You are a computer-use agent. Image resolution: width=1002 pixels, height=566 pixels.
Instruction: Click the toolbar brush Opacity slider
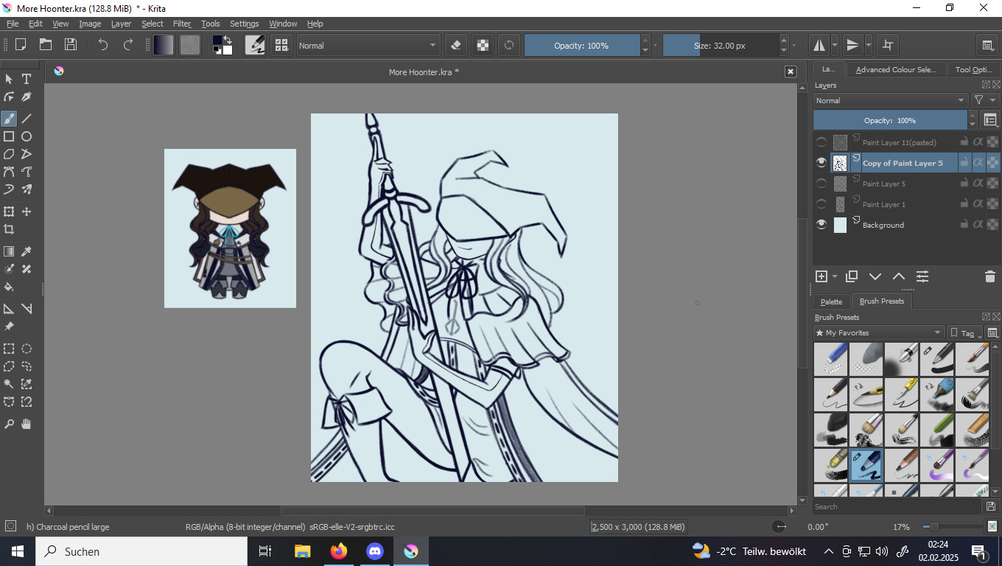tap(582, 45)
